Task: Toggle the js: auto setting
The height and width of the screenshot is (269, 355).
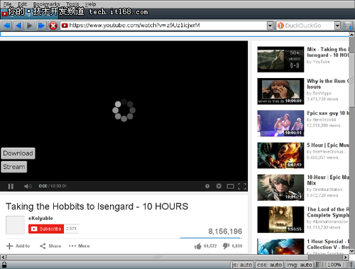Action: (x=242, y=265)
